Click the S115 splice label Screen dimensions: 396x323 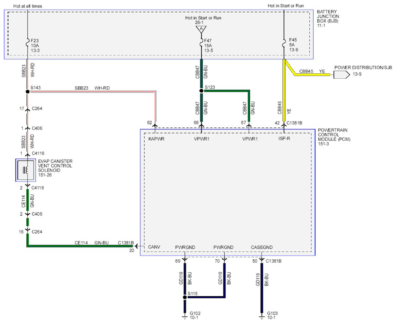tap(193, 294)
